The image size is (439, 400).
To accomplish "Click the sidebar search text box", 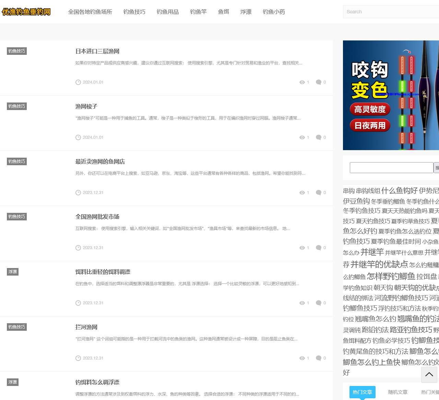I will point(391,168).
